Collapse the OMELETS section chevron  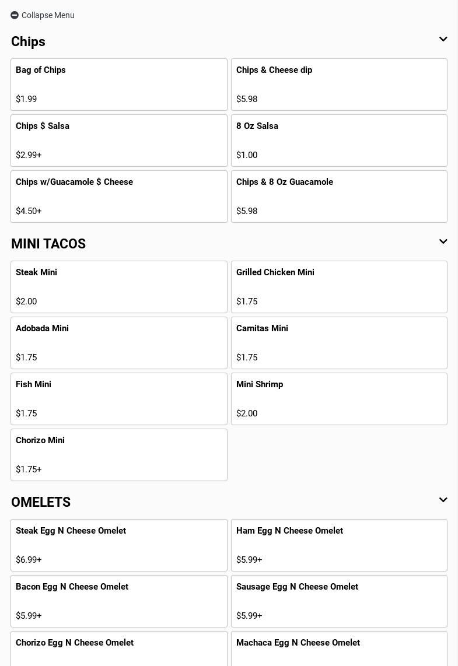click(443, 500)
